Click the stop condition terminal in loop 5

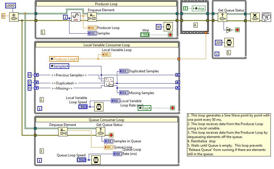click(237, 30)
